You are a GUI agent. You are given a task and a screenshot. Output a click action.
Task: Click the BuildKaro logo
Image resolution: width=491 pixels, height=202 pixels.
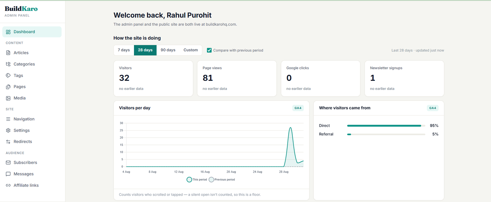(21, 9)
